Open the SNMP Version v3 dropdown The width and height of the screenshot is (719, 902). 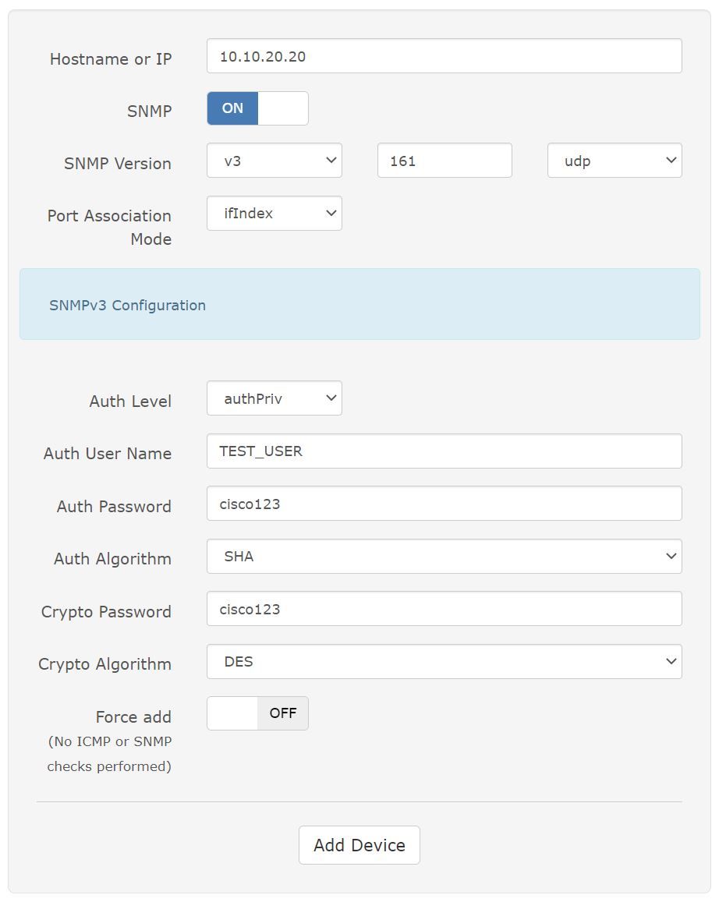click(274, 161)
